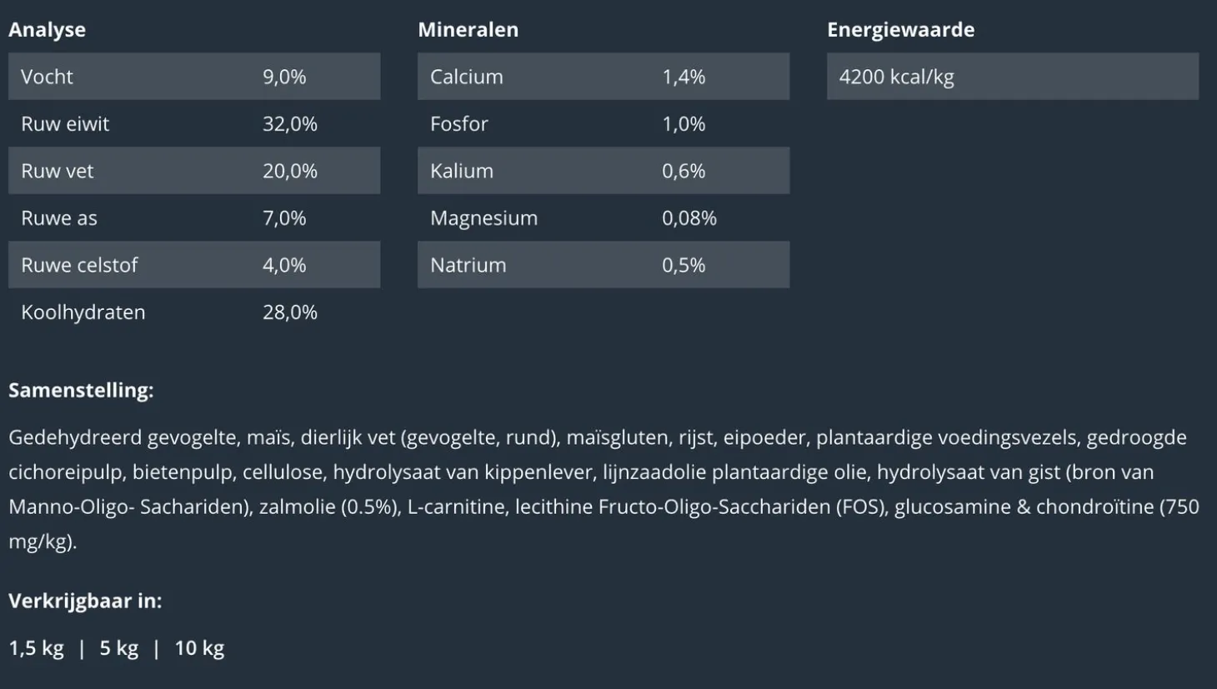Click the Ruwe as label
This screenshot has height=689, width=1217.
(x=59, y=218)
